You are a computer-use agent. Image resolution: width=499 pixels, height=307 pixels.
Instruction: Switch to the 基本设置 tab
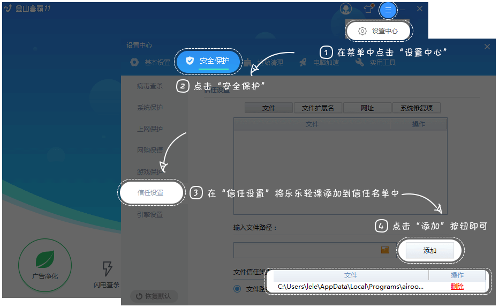pyautogui.click(x=150, y=63)
